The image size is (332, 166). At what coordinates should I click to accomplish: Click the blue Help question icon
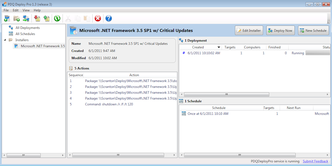109,18
